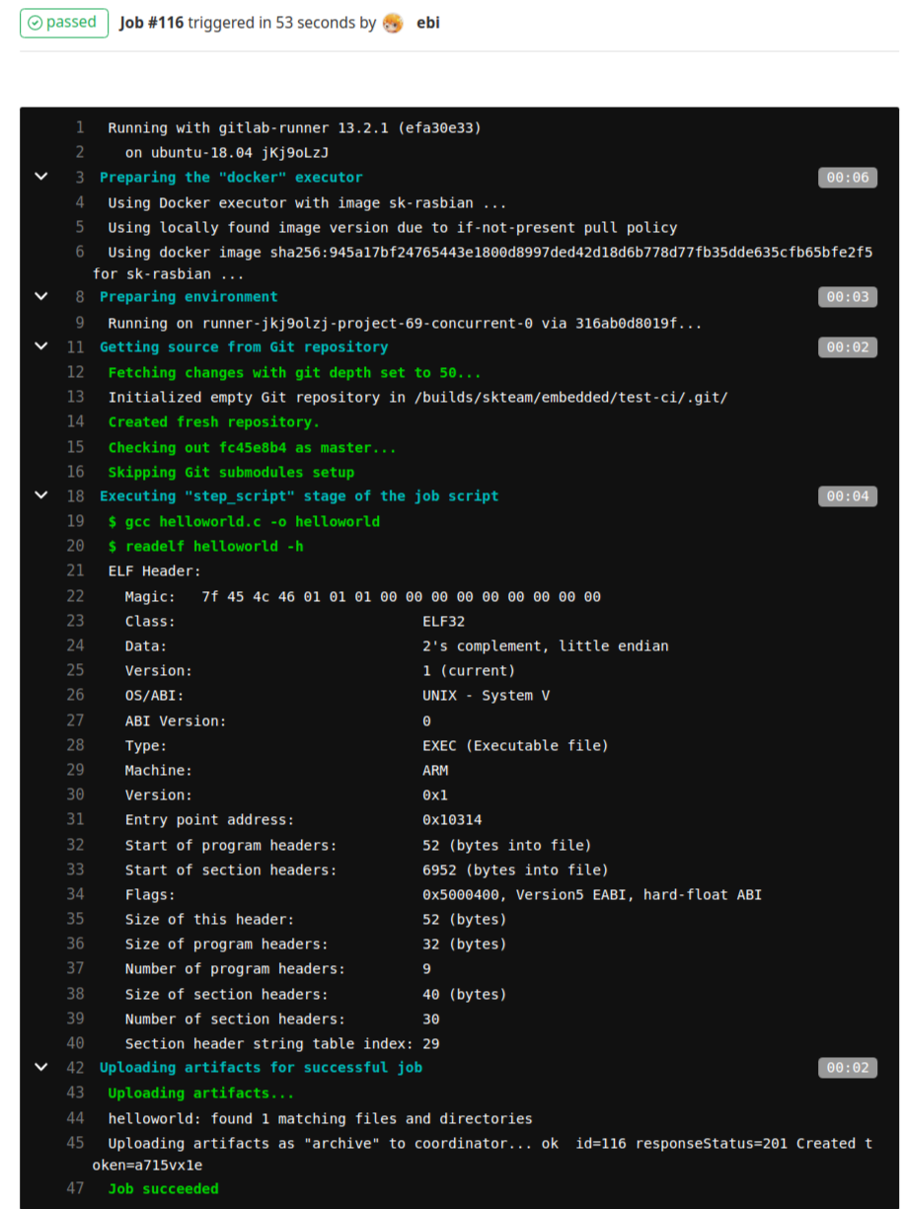Click the green passed status badge
This screenshot has height=1209, width=906.
click(63, 23)
